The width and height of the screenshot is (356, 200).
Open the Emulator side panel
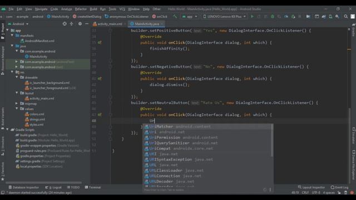pyautogui.click(x=354, y=136)
